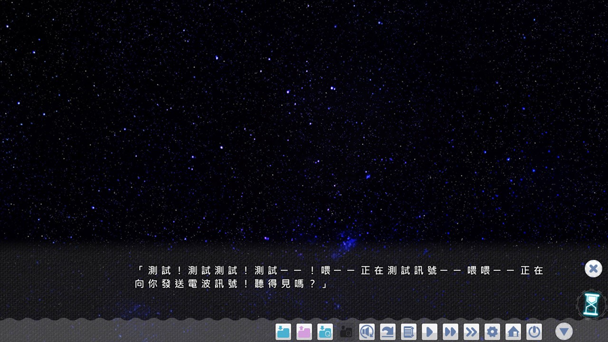The width and height of the screenshot is (608, 342).
Task: Toggle skip mode with the double chevron
Action: click(x=471, y=332)
